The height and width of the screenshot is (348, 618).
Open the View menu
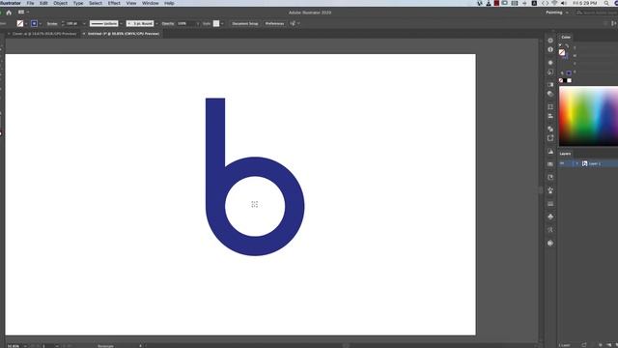[x=131, y=3]
